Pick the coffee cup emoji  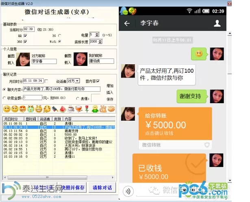(70, 109)
